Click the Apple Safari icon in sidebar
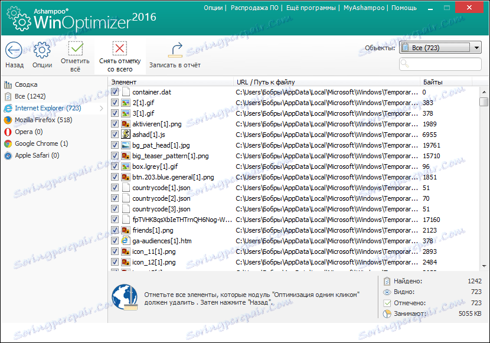Screen dimensions: 490x343 tap(8, 156)
